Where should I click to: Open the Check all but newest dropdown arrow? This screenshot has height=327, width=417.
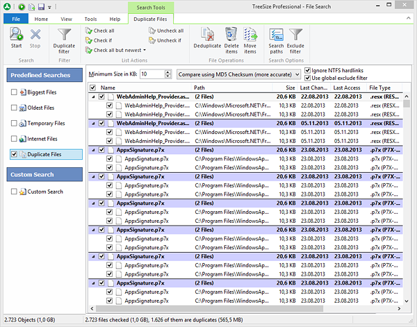pos(145,50)
